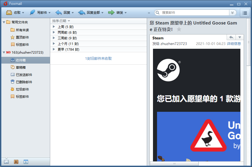252x167 pixels.
Task: Expand the 更早 (1784 封) group
Action: point(54,49)
